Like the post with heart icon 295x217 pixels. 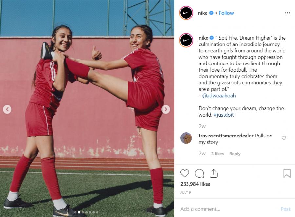tap(185, 173)
